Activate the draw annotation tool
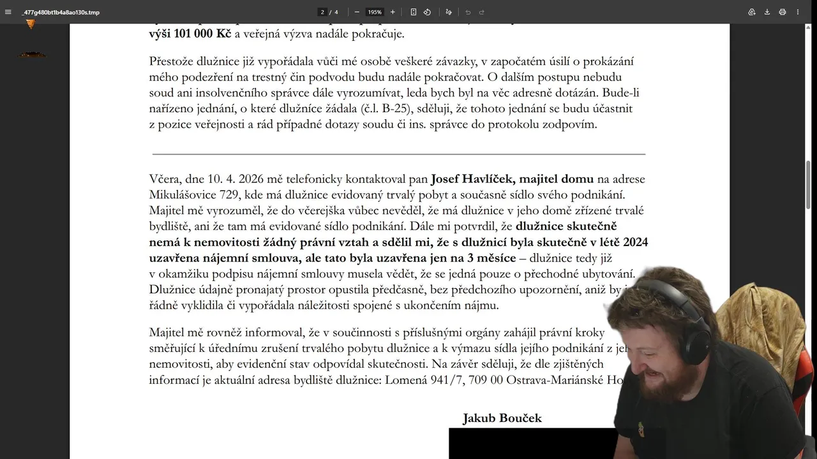The width and height of the screenshot is (817, 459). (x=449, y=12)
